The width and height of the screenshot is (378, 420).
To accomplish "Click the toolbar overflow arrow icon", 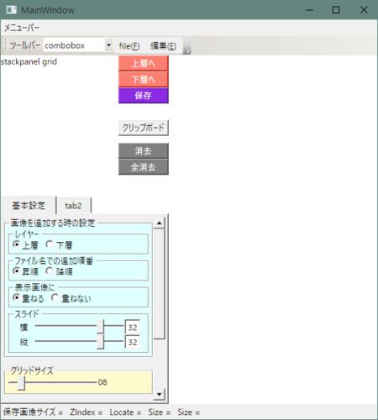I will pyautogui.click(x=187, y=51).
